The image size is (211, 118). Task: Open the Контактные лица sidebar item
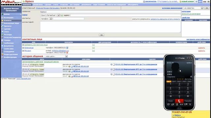(11, 23)
